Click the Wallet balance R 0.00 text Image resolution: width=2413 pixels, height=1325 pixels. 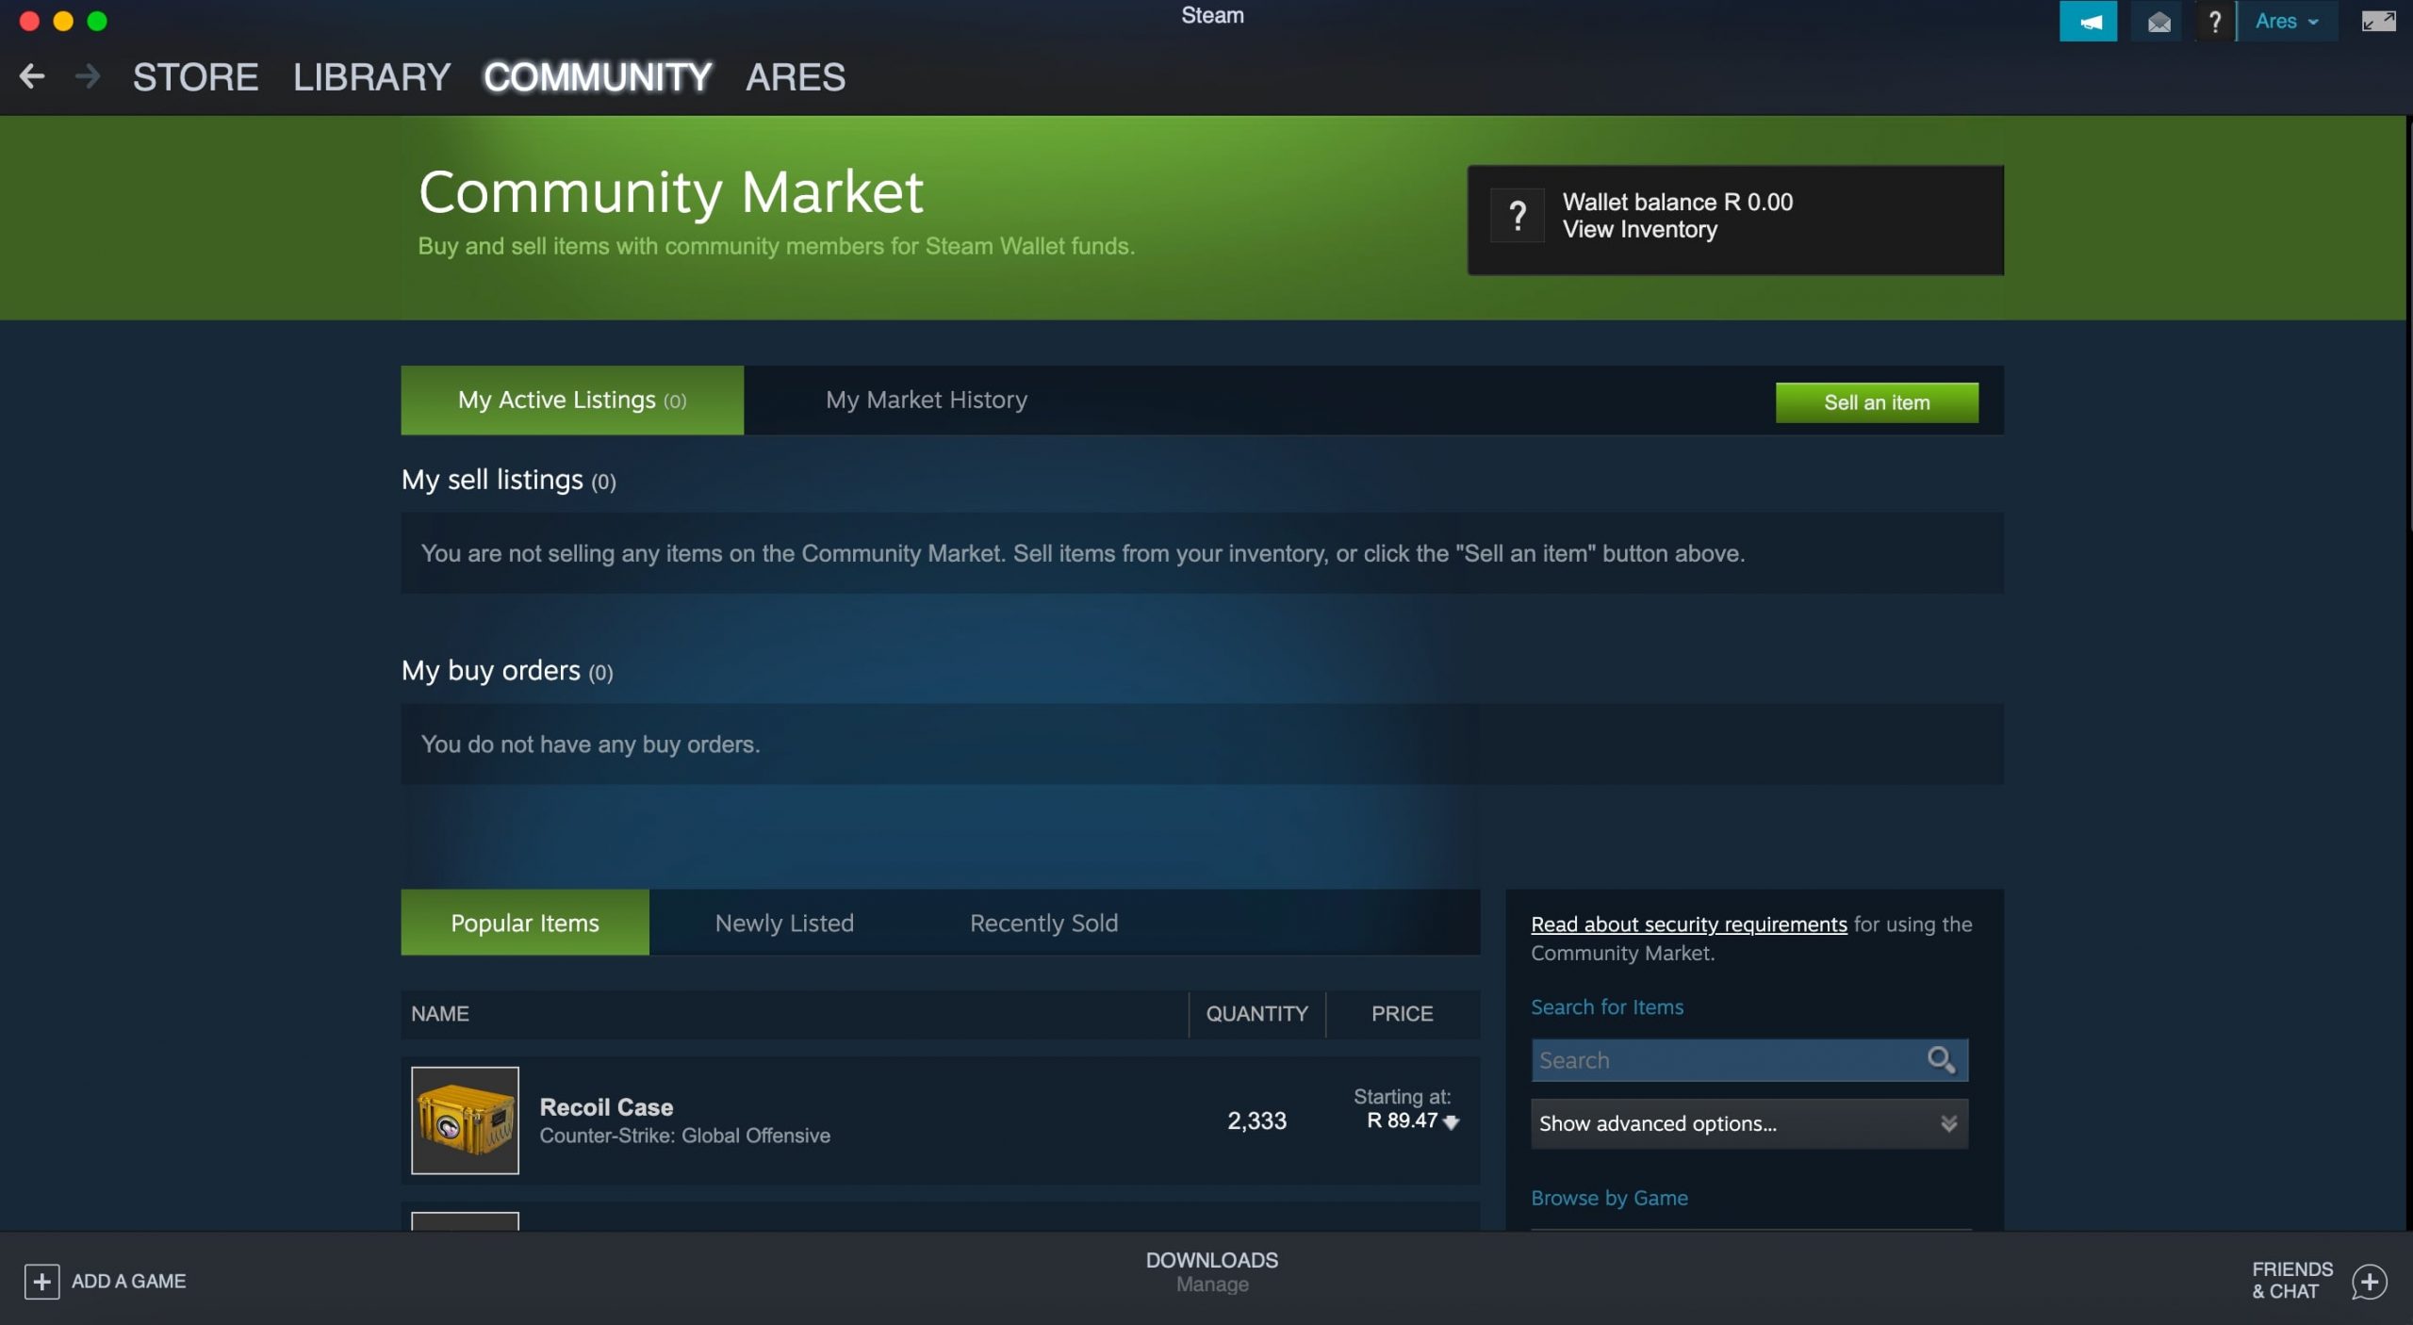1678,202
